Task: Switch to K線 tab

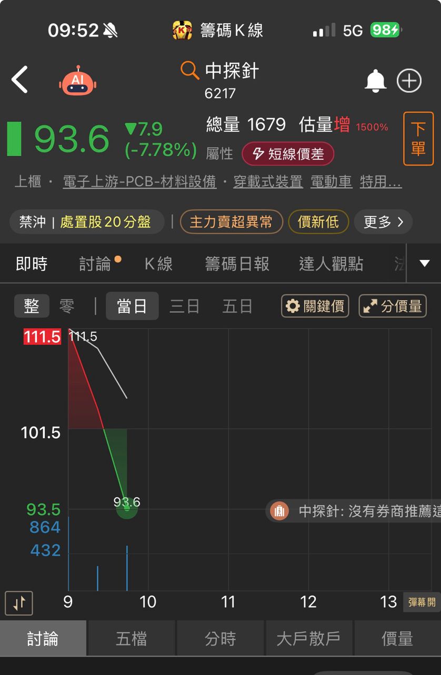Action: pyautogui.click(x=158, y=264)
